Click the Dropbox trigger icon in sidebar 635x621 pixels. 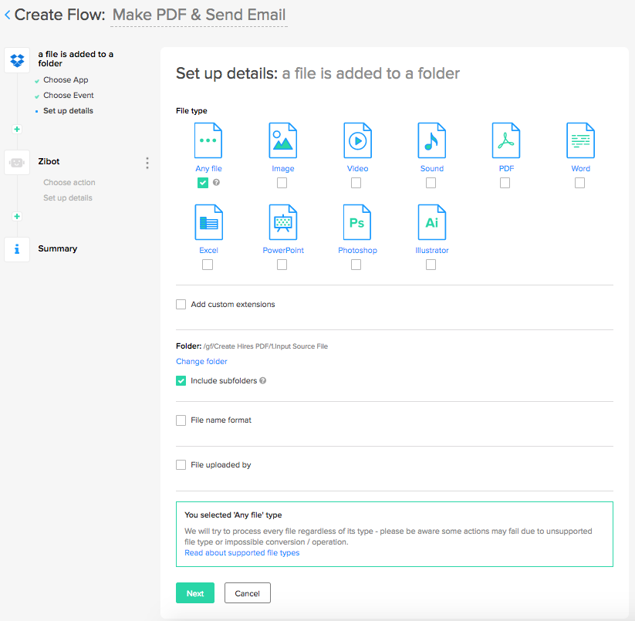coord(17,59)
